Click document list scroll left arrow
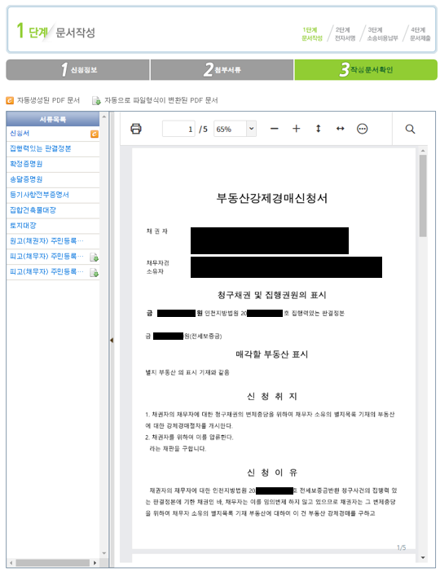Image resolution: width=440 pixels, height=572 pixels. tap(10, 563)
